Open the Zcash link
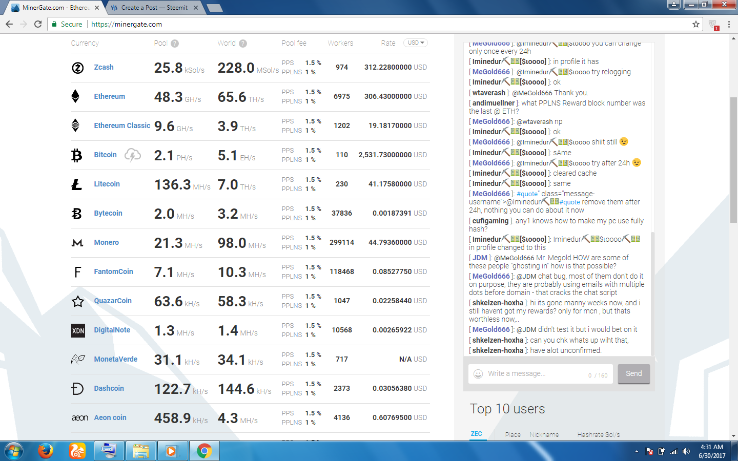 point(104,67)
